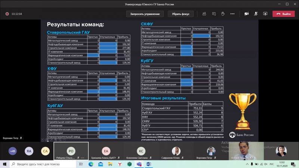Click Запросить управление button
299x168 pixels.
pos(145,14)
